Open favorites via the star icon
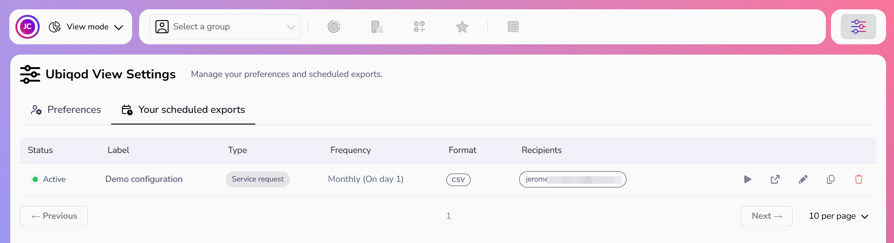Viewport: 894px width, 243px height. 462,27
